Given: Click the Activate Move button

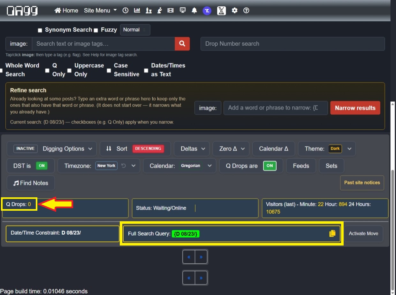Looking at the screenshot, I should click(363, 234).
